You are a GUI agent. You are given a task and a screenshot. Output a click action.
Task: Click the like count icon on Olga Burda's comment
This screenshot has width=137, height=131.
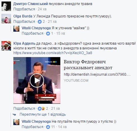tap(40, 22)
